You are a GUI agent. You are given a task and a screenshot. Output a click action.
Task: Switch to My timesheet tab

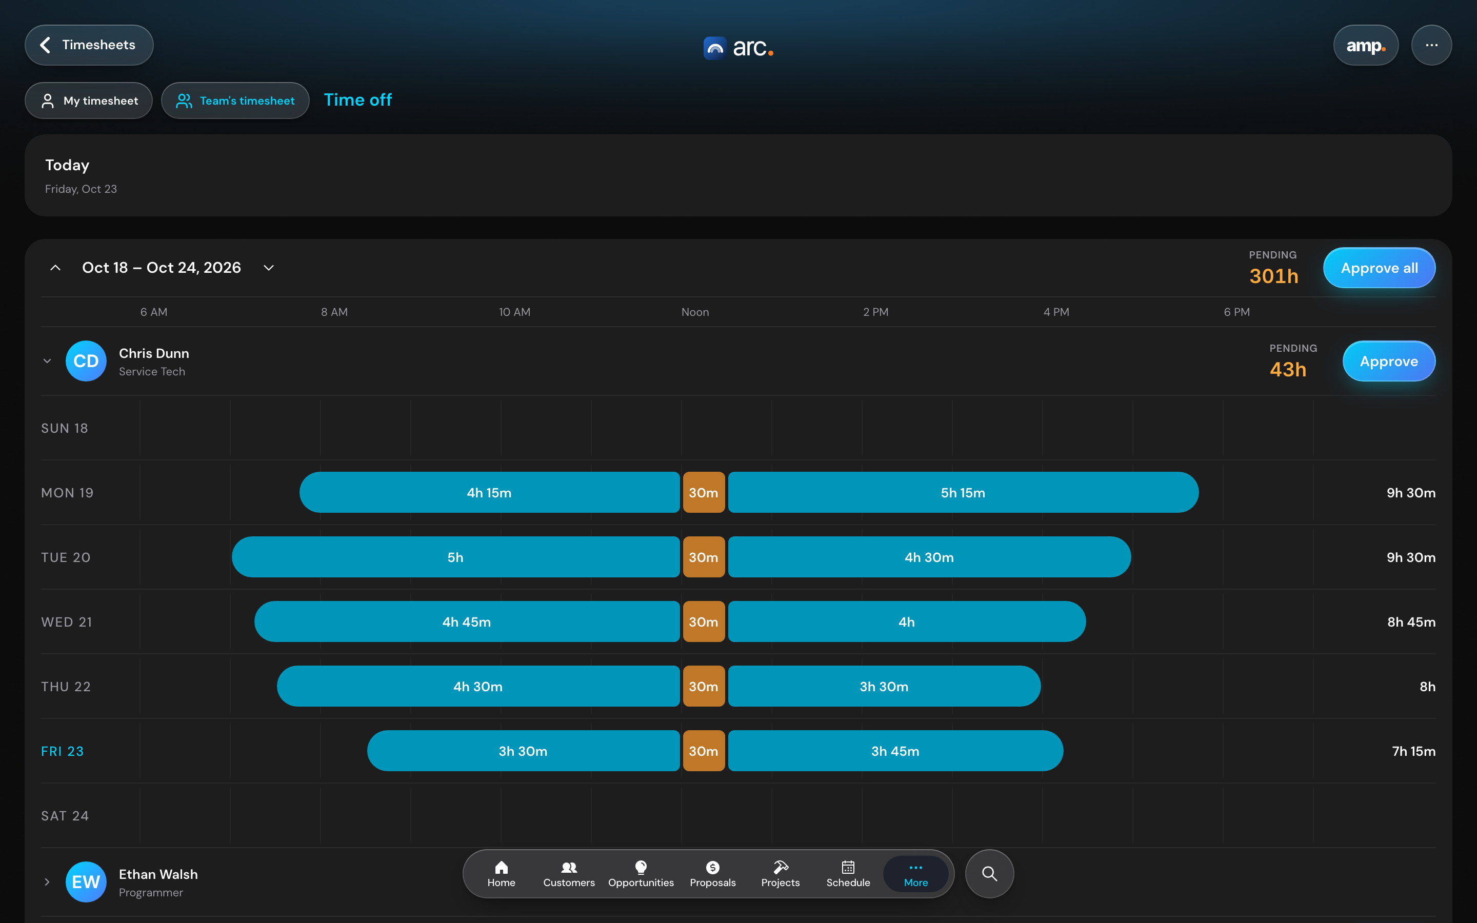[89, 101]
